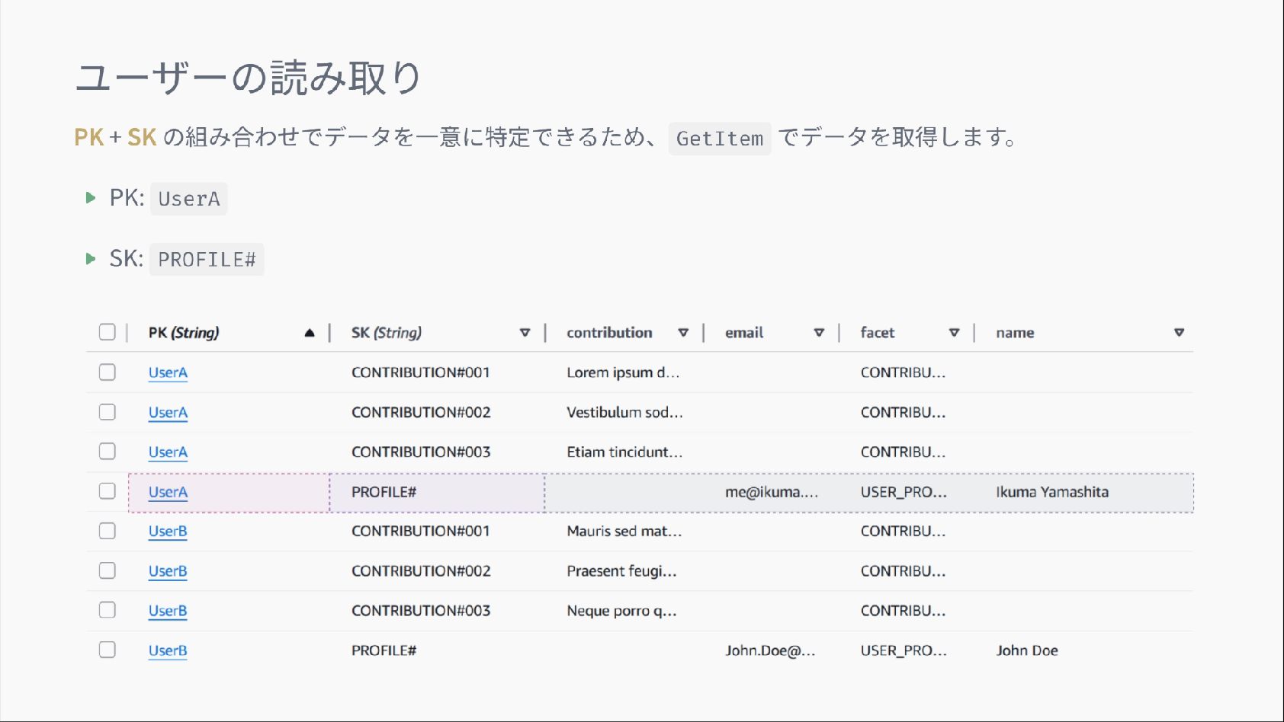This screenshot has width=1284, height=722.
Task: Select the Ikuma Yamashita name cell
Action: coord(1051,492)
